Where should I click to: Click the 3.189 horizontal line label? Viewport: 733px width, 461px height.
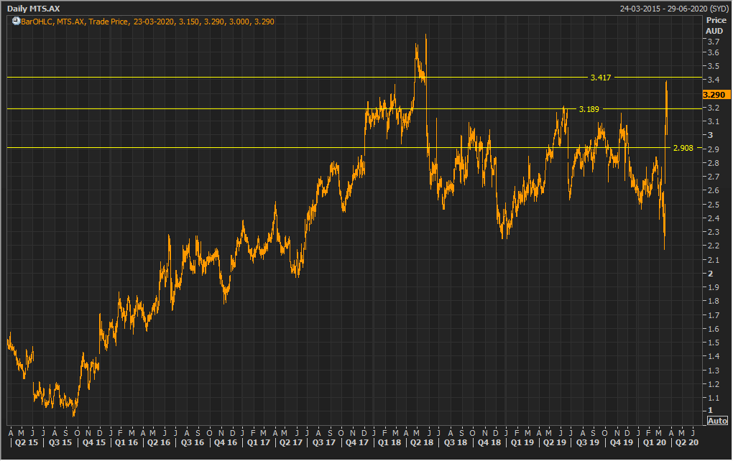pyautogui.click(x=589, y=109)
